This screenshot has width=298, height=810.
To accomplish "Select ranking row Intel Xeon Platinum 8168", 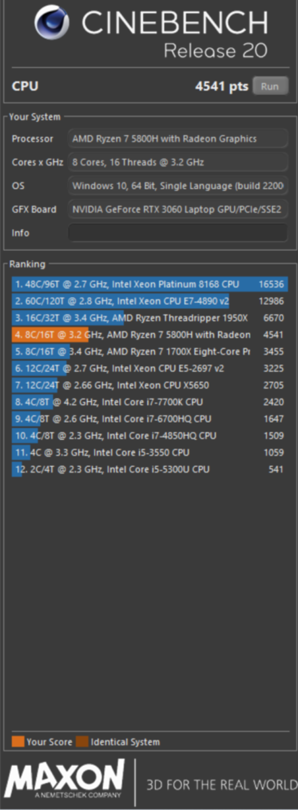I will (150, 284).
